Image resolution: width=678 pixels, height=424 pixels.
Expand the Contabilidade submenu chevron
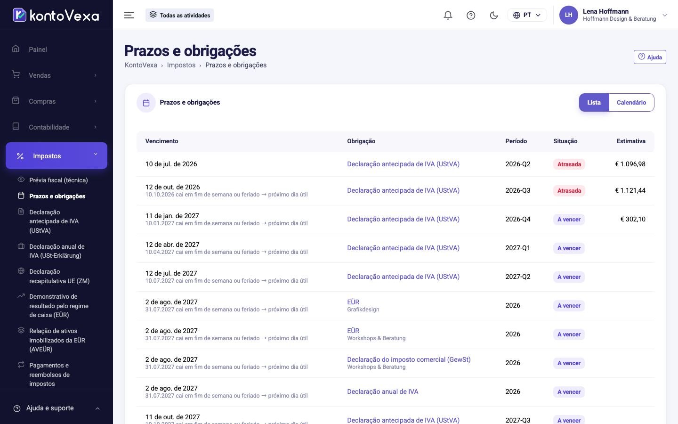[96, 127]
